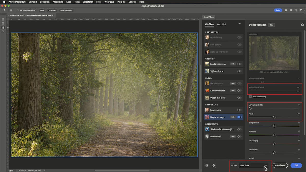Click the Hand tool preset icon in options bar
This screenshot has width=306, height=172.
tap(11, 10)
